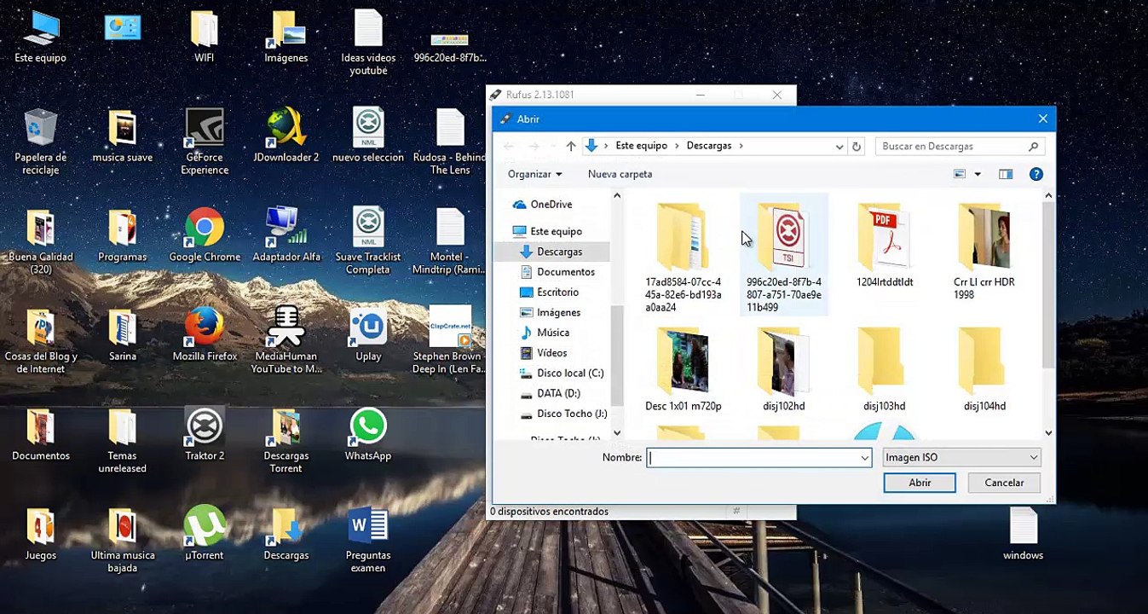Launch Traktor 2
This screenshot has width=1148, height=614.
point(205,433)
